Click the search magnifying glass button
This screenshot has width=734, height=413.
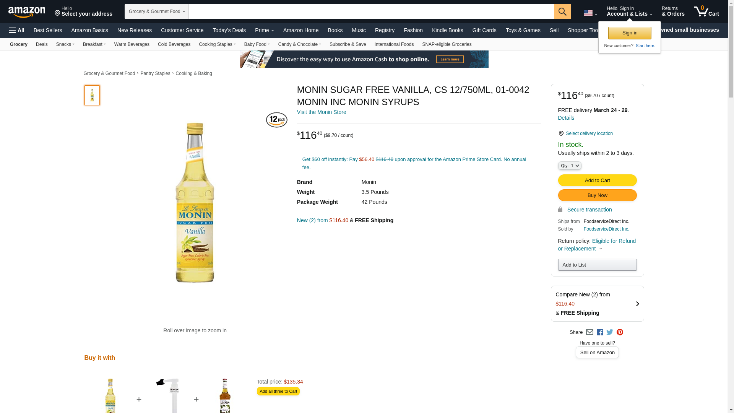pos(562,11)
